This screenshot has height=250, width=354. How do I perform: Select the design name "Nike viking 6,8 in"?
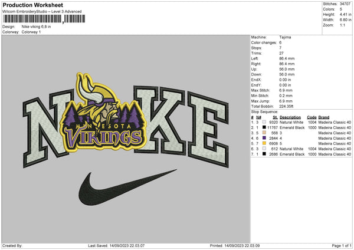(36, 27)
